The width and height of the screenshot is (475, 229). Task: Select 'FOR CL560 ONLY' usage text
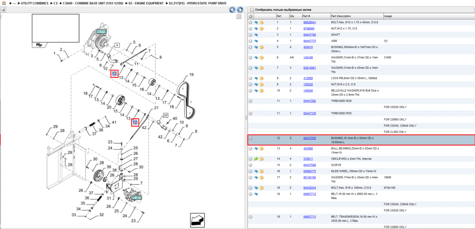coord(395,132)
